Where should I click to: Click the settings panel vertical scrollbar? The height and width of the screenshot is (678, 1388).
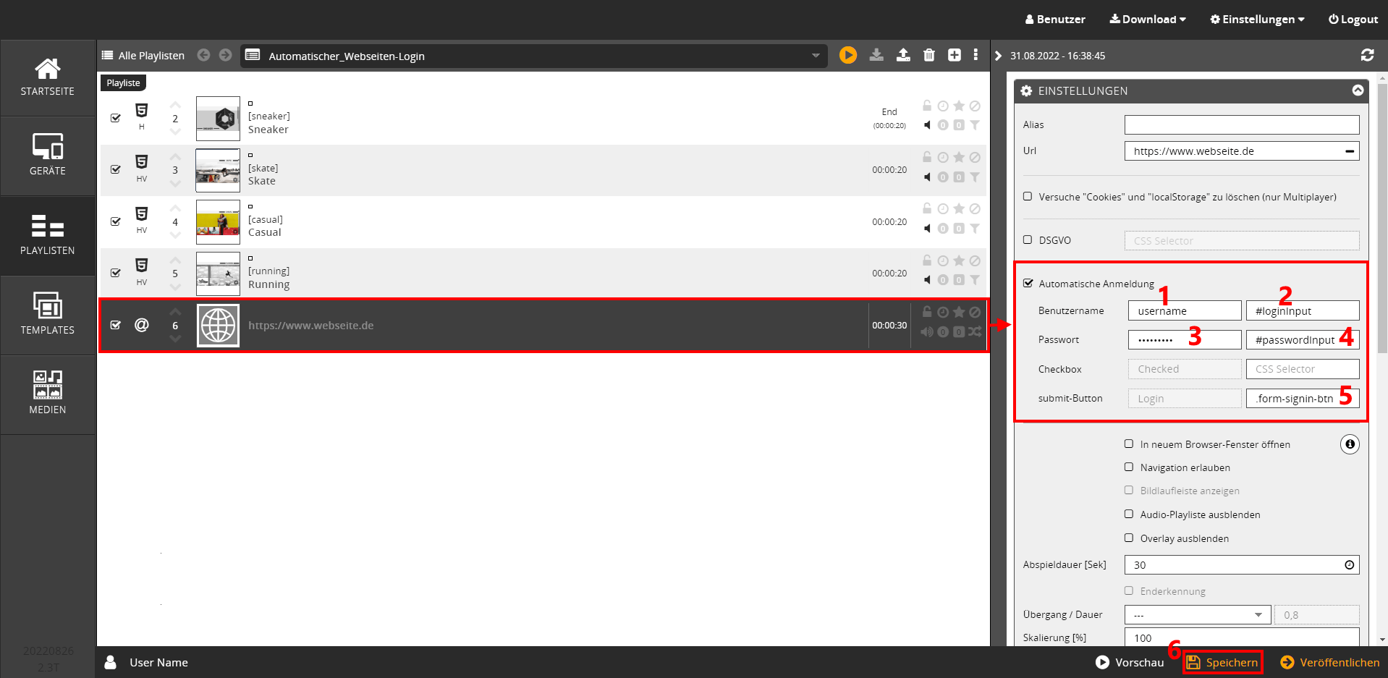click(1382, 217)
